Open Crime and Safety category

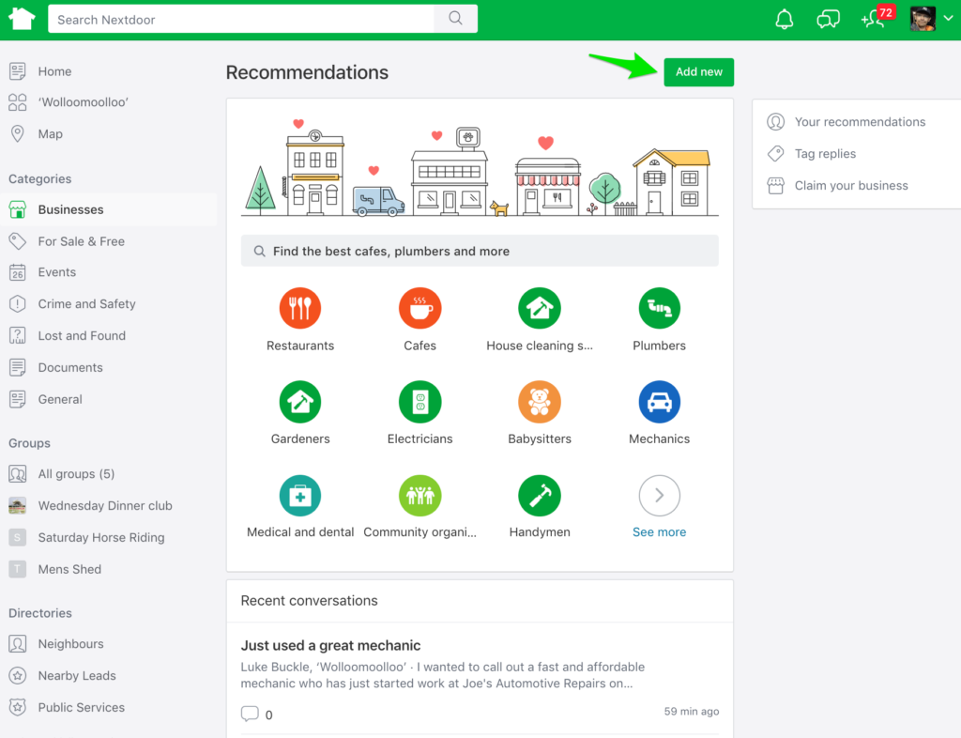(x=87, y=304)
